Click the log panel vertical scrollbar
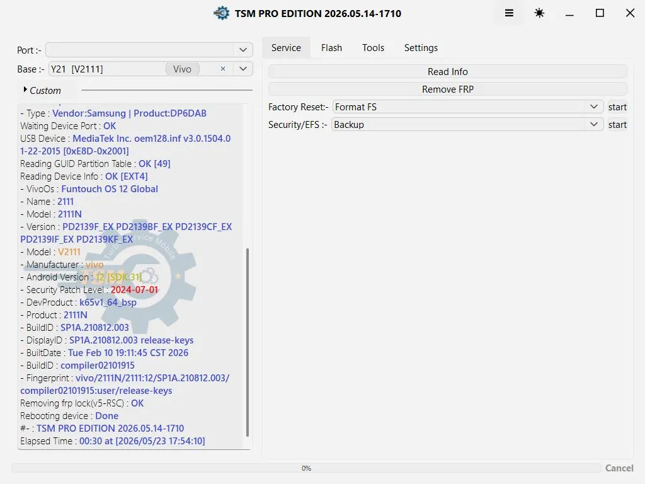Image resolution: width=645 pixels, height=484 pixels. (x=247, y=342)
